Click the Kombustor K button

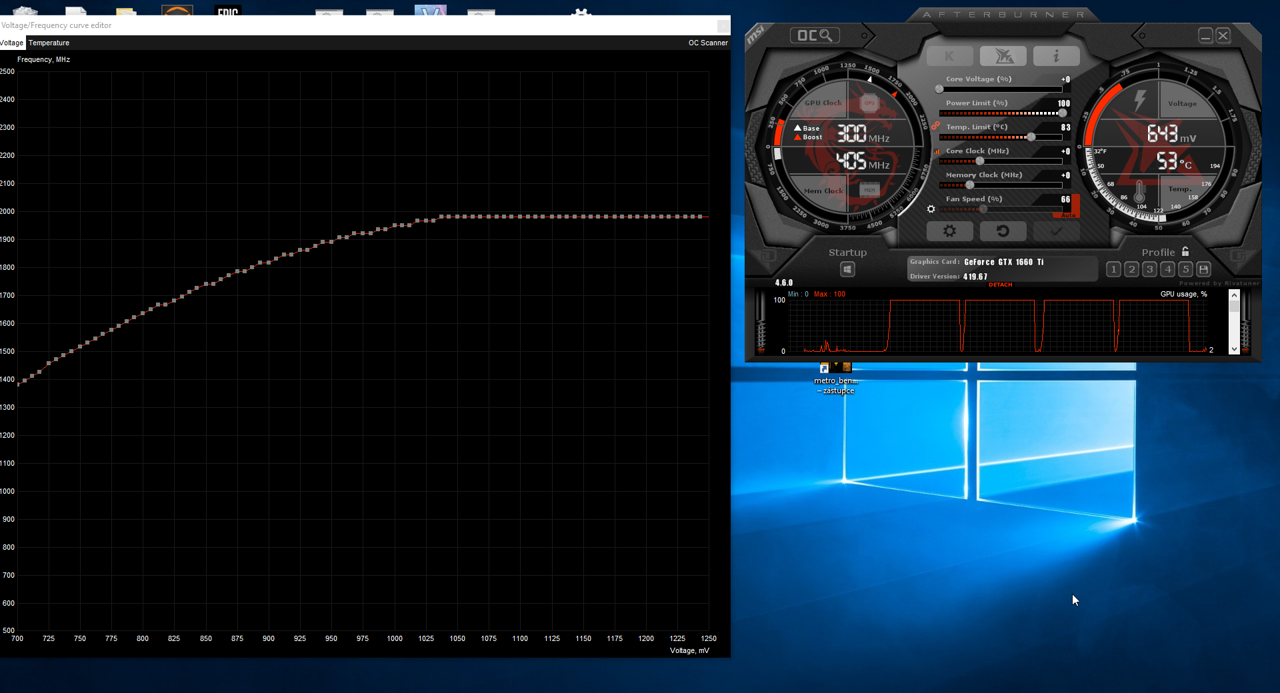(949, 57)
